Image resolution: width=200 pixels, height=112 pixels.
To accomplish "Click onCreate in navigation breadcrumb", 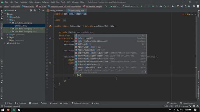I will click(41, 6).
